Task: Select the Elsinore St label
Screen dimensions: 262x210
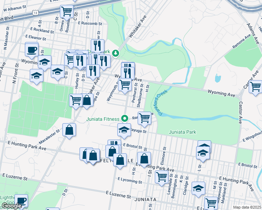Action: click(163, 156)
